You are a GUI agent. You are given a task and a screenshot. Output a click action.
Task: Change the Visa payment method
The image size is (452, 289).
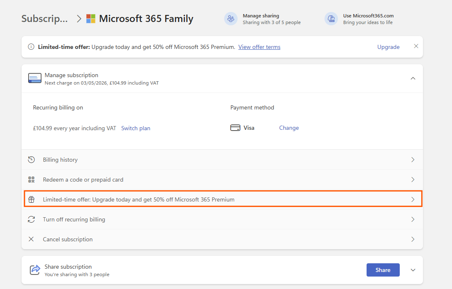pos(289,128)
